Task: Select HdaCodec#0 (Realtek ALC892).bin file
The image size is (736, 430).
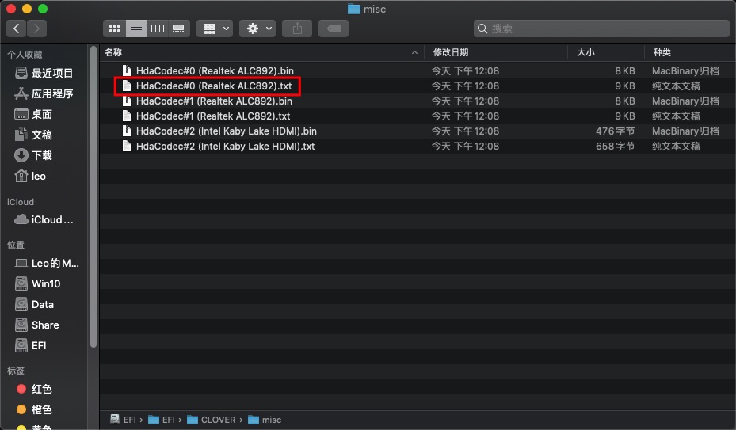Action: click(x=418, y=71)
